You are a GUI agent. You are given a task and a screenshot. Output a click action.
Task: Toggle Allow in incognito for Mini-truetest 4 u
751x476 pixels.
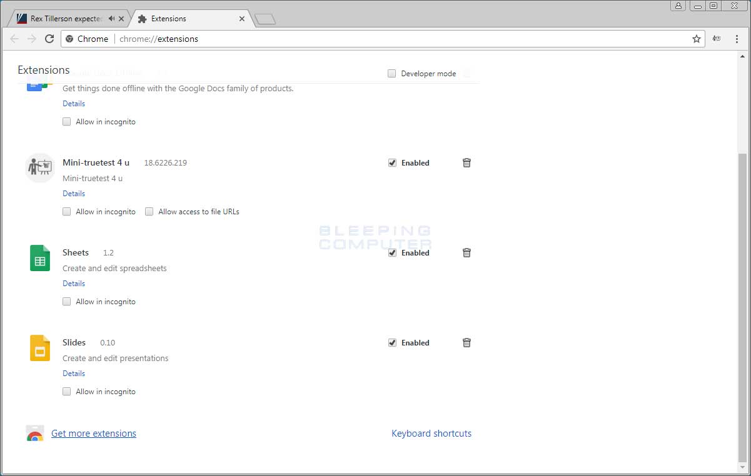(x=66, y=212)
